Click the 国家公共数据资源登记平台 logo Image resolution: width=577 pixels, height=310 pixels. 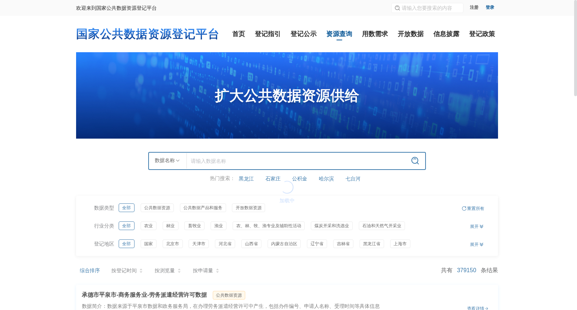pyautogui.click(x=147, y=34)
